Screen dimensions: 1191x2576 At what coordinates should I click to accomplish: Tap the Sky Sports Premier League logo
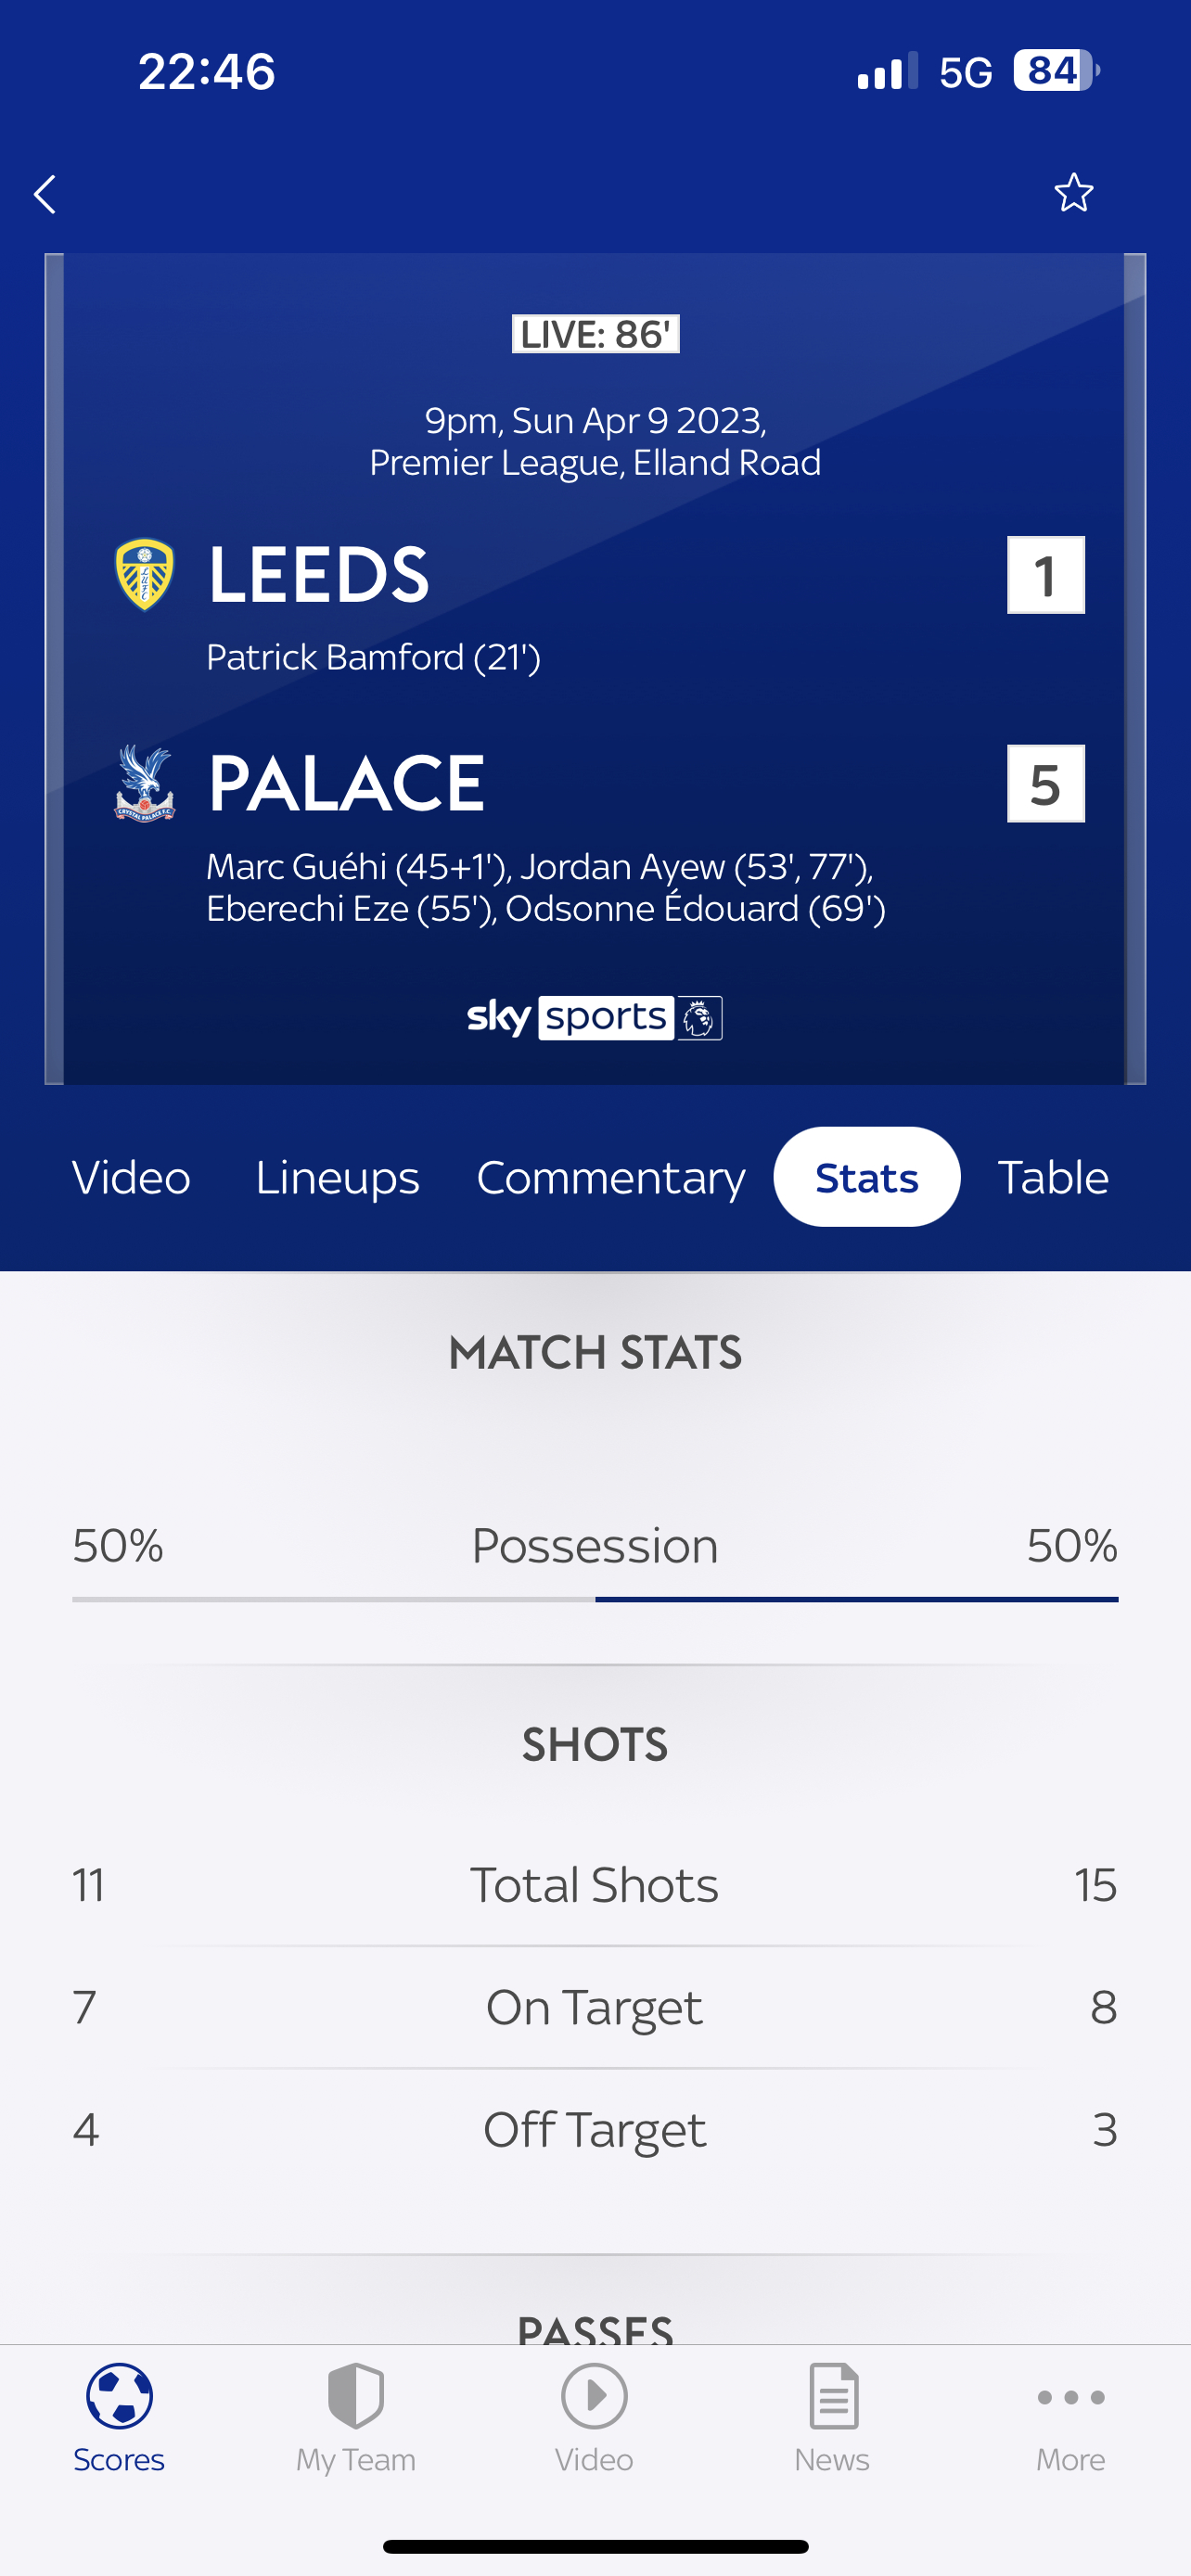tap(595, 1018)
